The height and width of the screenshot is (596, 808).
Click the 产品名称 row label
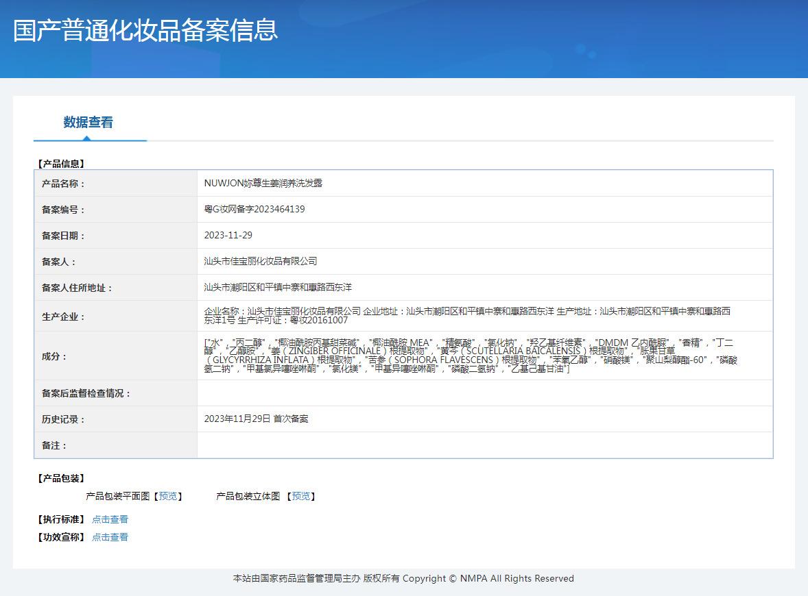(x=64, y=184)
